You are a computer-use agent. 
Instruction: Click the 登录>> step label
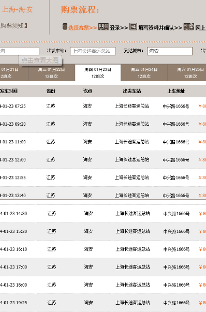point(119,27)
